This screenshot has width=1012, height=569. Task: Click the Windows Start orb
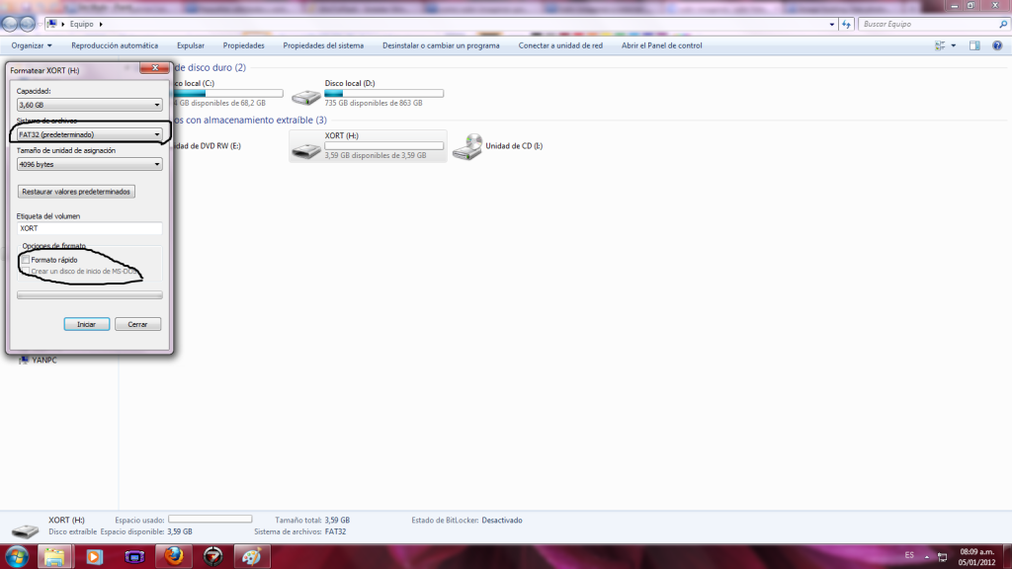point(17,556)
